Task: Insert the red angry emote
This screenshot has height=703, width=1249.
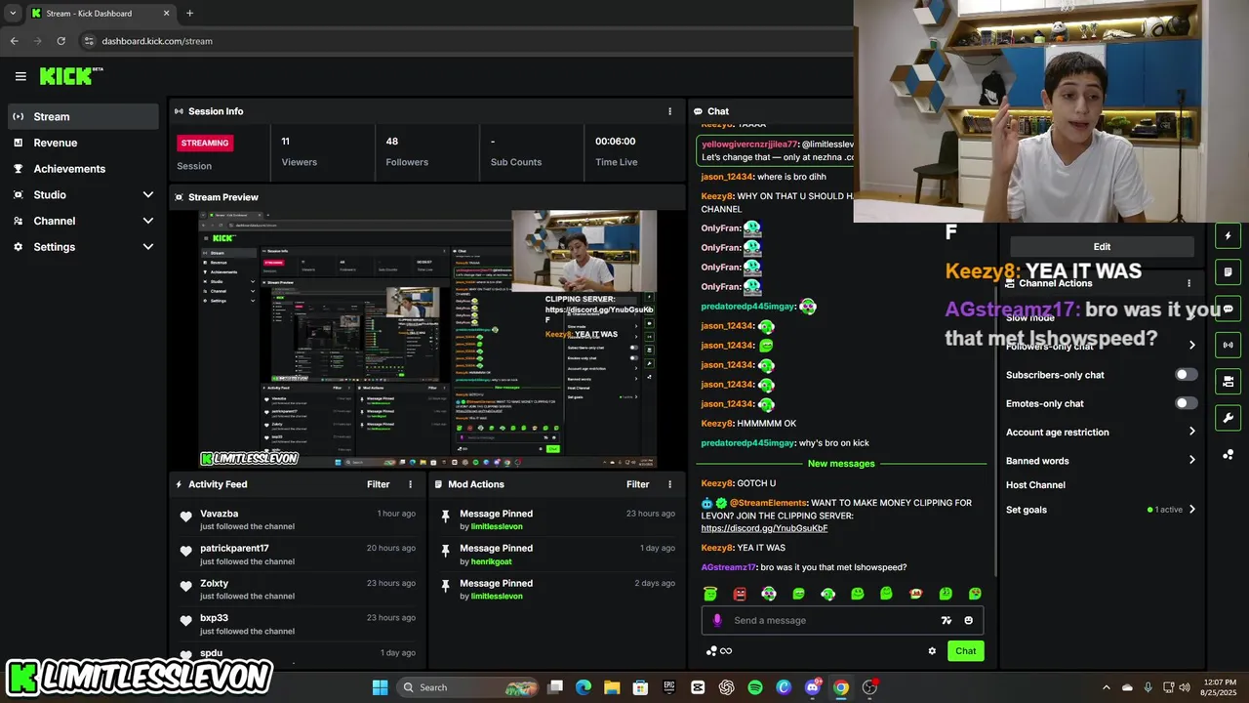Action: coord(740,594)
